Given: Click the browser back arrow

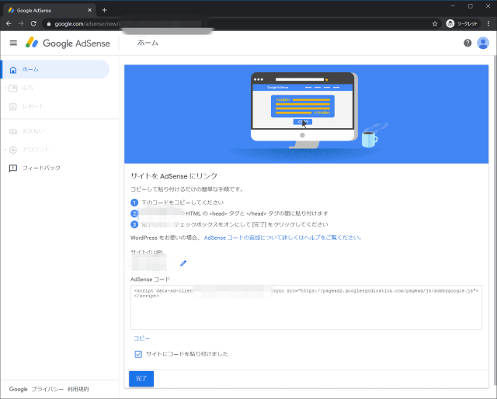Looking at the screenshot, I should click(x=9, y=24).
